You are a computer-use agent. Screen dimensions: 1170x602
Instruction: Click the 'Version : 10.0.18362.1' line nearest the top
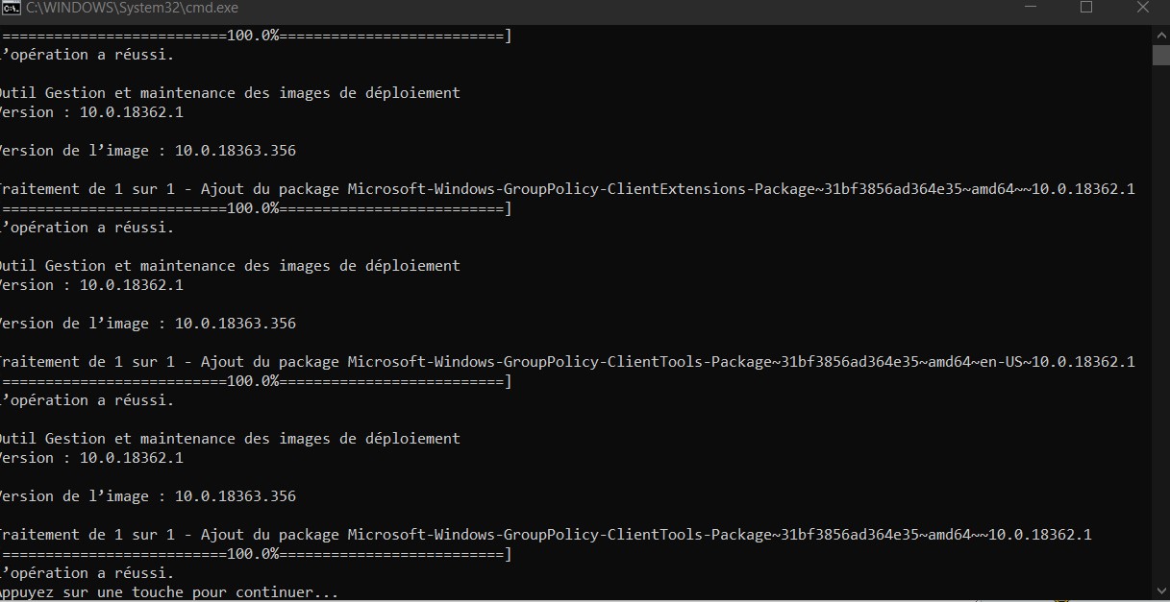point(91,112)
